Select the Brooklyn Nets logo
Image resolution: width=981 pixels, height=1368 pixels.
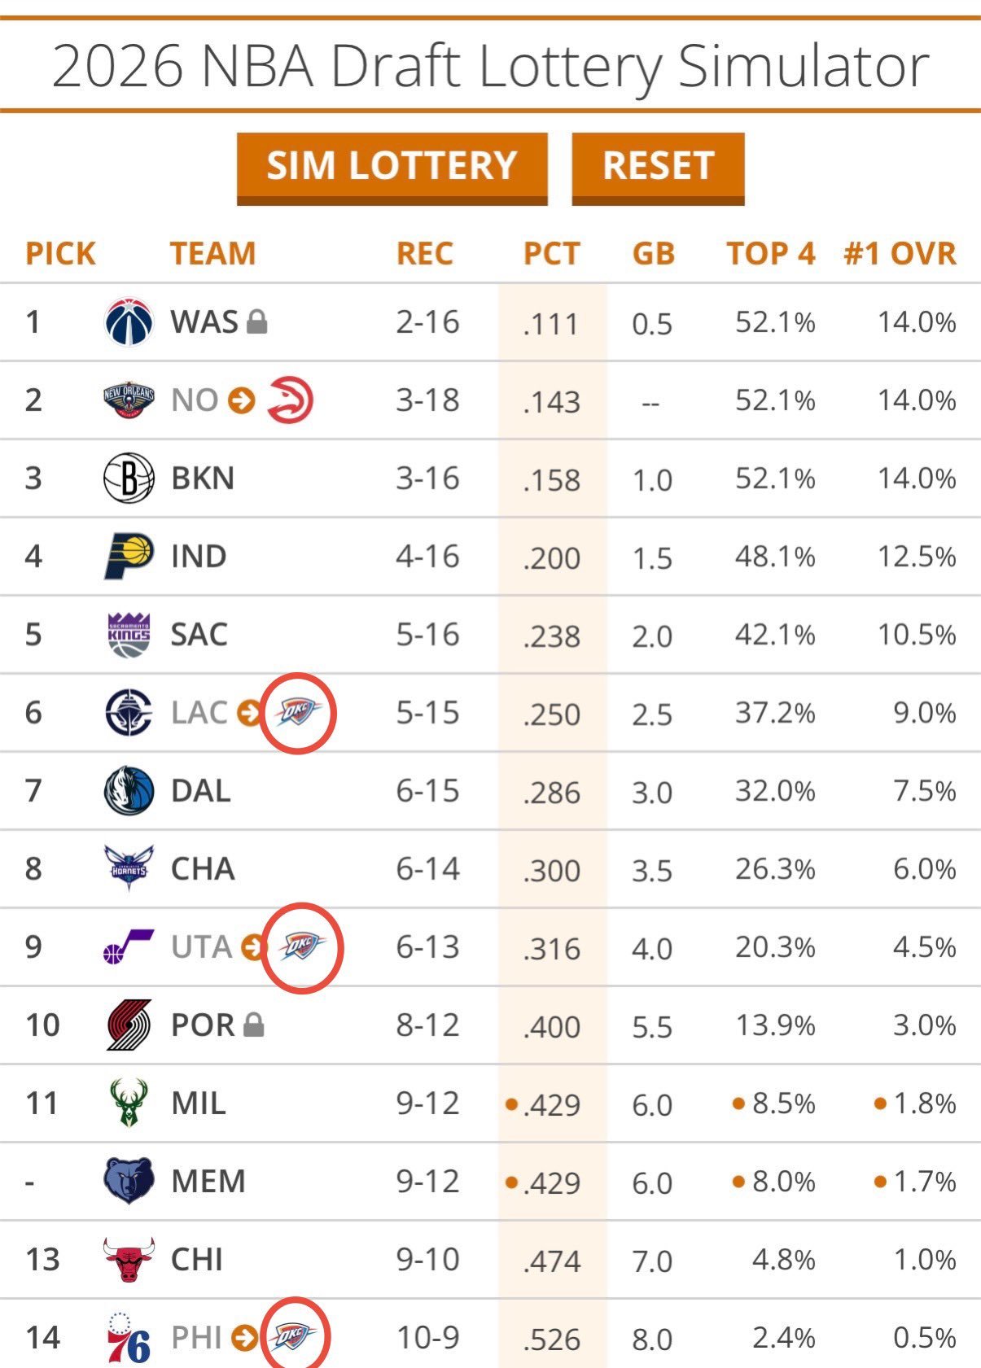click(129, 479)
